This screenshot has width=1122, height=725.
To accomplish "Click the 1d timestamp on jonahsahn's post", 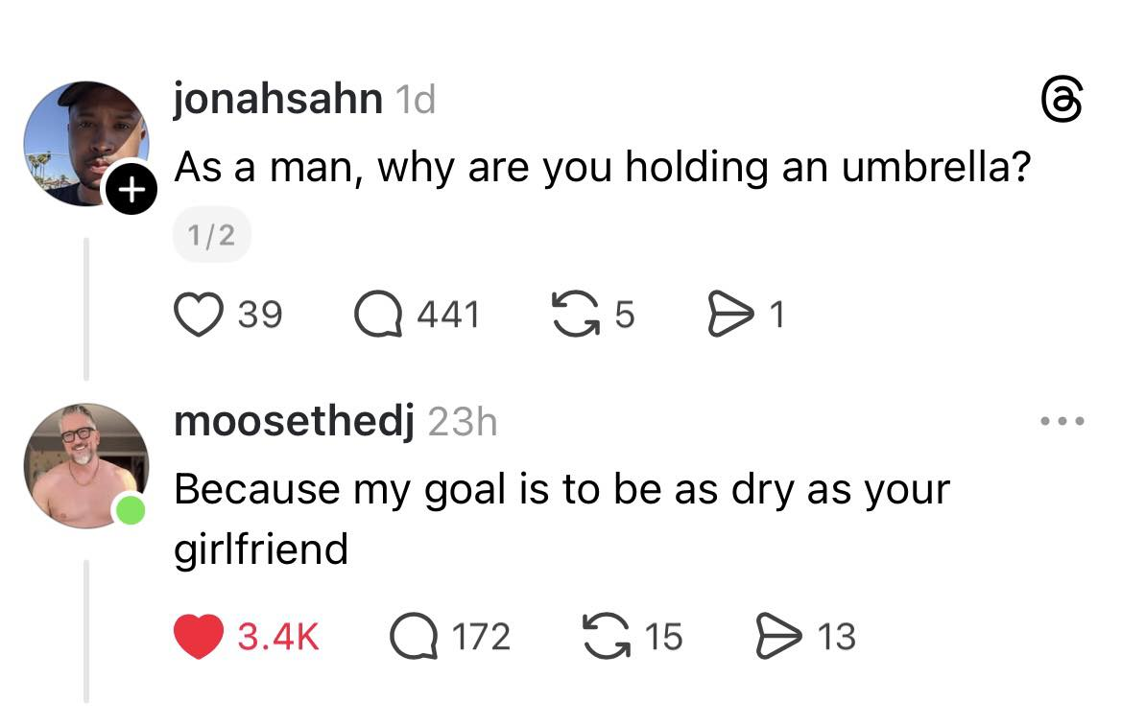I will coord(416,99).
